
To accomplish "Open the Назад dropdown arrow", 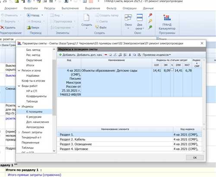I will (x=42, y=15).
